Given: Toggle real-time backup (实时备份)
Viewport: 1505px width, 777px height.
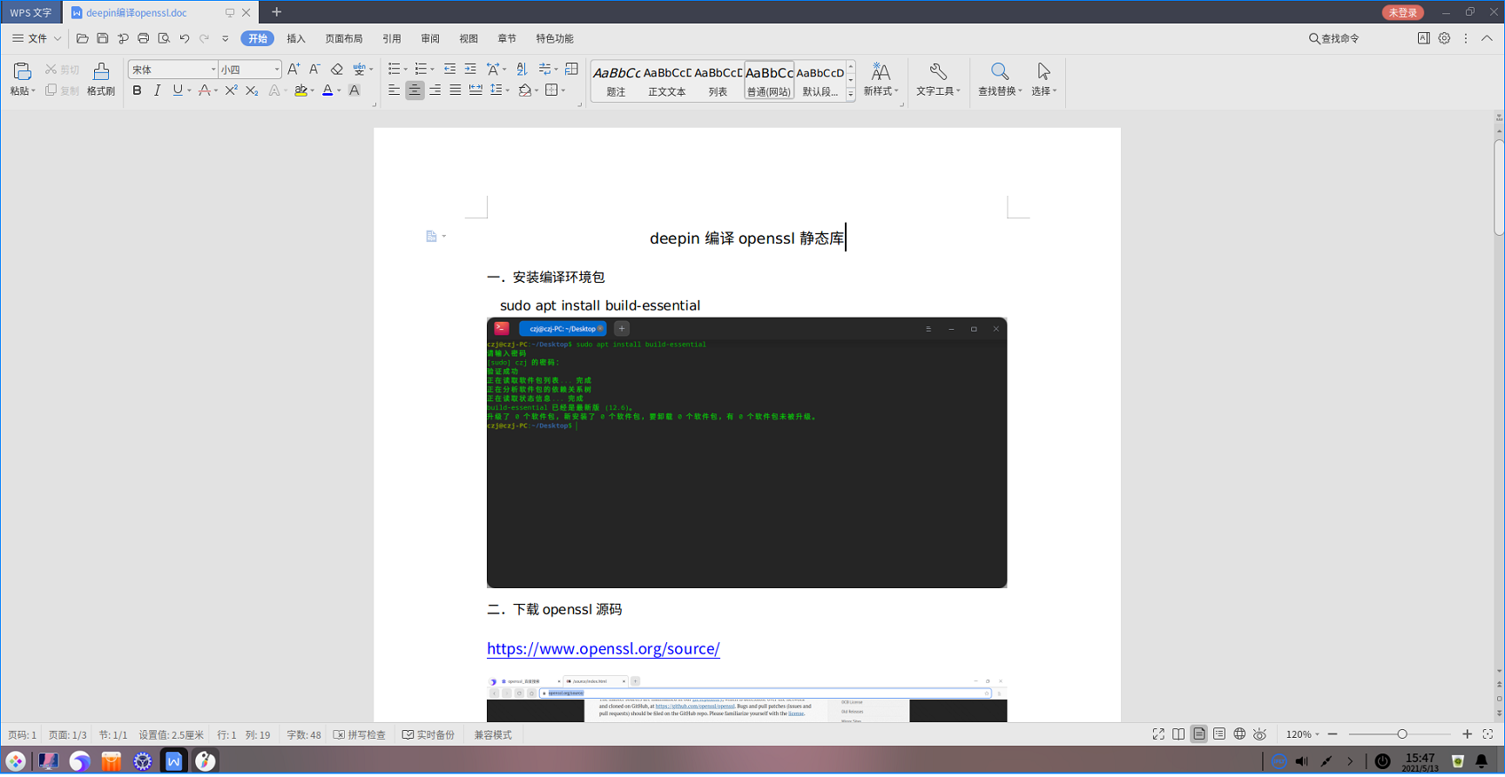Looking at the screenshot, I should tap(429, 735).
